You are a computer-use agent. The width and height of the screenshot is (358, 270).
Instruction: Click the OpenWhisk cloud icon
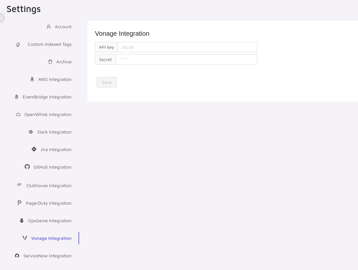(x=18, y=114)
